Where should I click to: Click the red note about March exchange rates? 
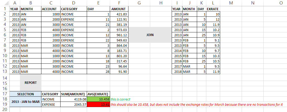pos(197,105)
